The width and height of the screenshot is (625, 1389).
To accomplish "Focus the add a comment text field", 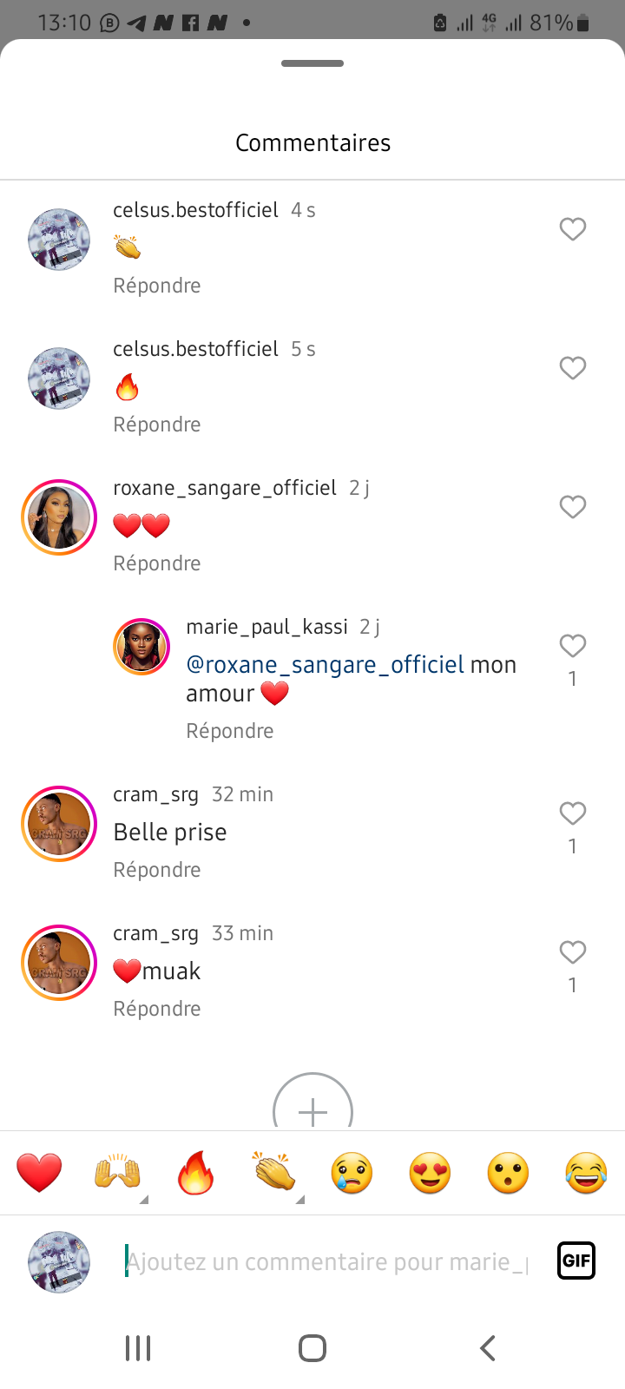I will (x=326, y=1261).
